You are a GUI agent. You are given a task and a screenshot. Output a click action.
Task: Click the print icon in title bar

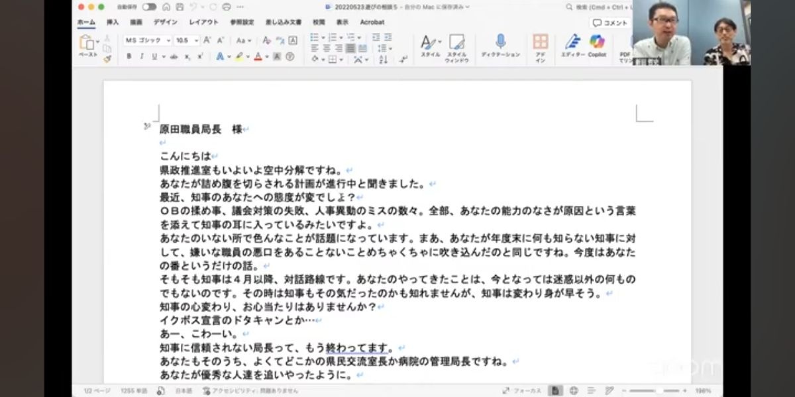[227, 7]
